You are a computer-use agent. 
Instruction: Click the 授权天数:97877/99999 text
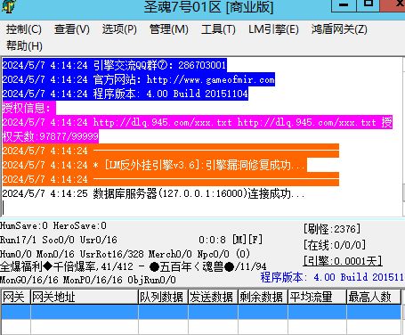click(51, 136)
